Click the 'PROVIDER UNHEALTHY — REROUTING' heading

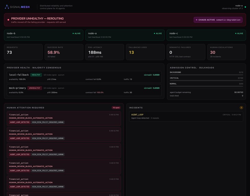coord(37,18)
